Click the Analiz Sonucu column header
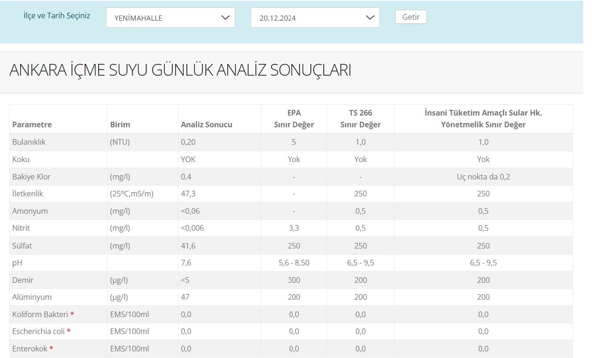 (207, 125)
